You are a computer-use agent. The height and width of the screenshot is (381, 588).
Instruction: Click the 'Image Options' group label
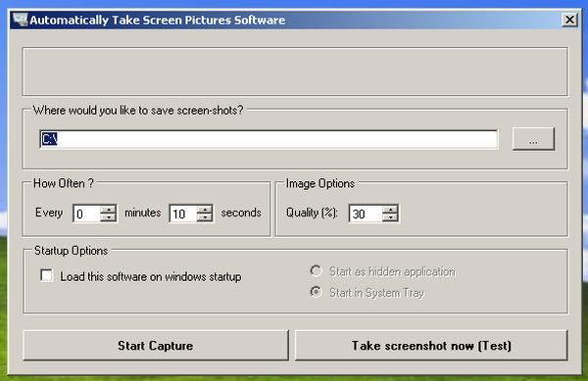point(319,183)
